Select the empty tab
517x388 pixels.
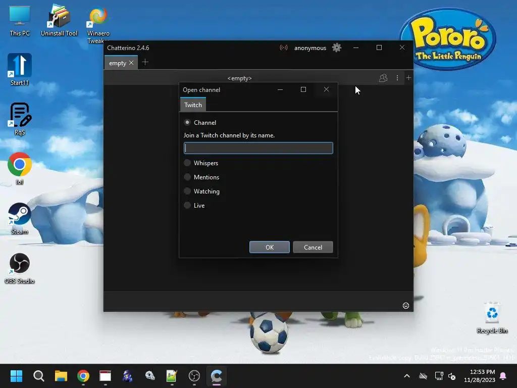[118, 63]
